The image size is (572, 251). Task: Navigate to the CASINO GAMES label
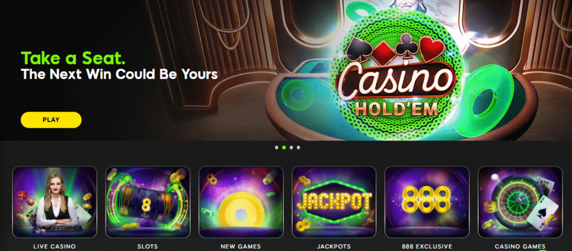(520, 247)
